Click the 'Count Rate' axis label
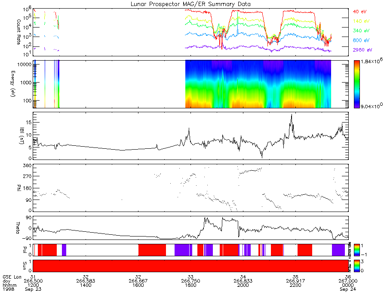The width and height of the screenshot is (387, 301). [18, 32]
